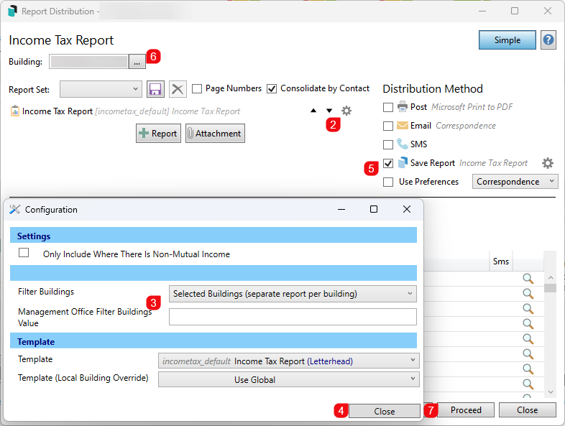
Task: Check Only Include Where There Is Non-Mutual Income
Action: [24, 253]
